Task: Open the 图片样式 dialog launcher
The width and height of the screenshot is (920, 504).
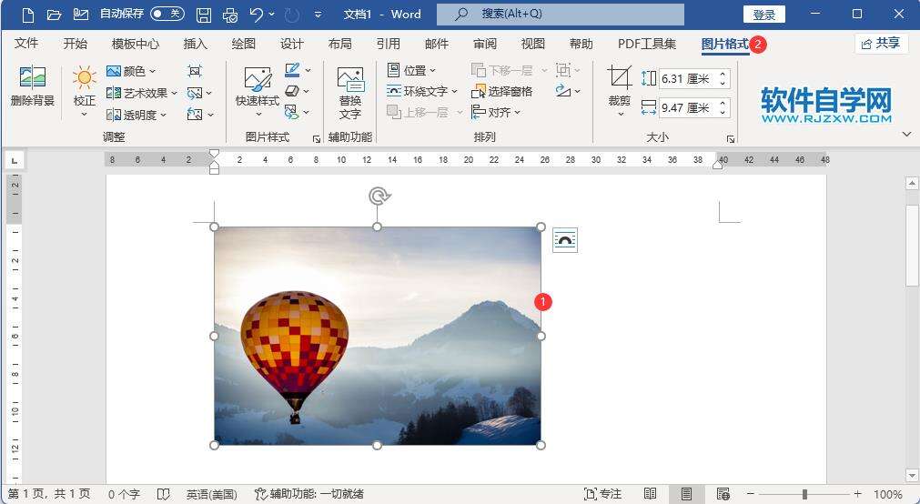Action: click(x=317, y=139)
